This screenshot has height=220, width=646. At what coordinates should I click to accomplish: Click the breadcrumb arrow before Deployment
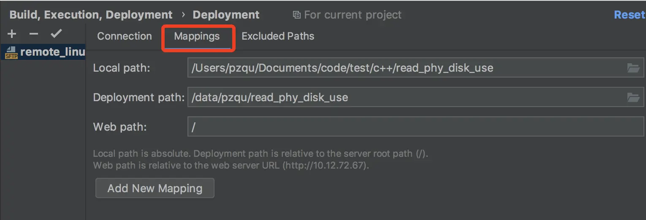coord(183,15)
